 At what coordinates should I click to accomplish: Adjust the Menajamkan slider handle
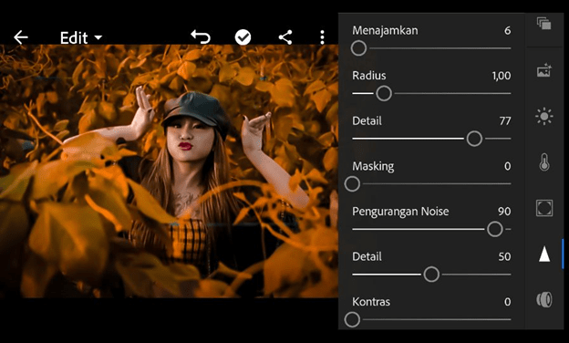tap(358, 48)
